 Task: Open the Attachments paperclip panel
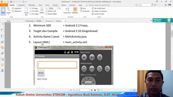click(2, 53)
